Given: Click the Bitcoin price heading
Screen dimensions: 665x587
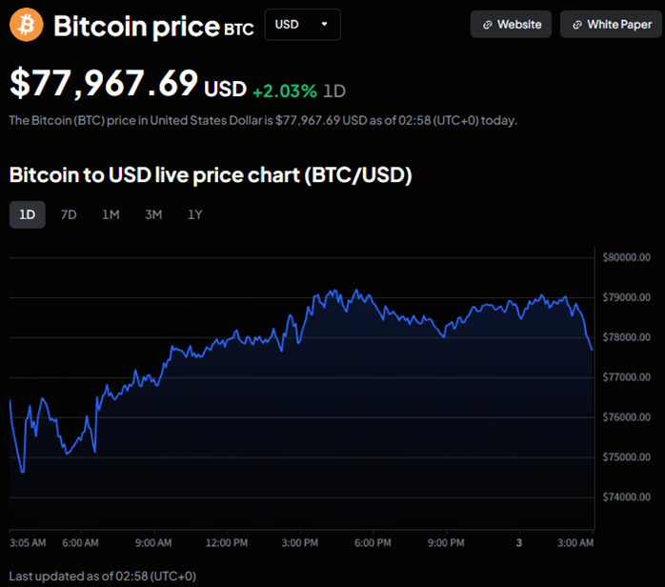Looking at the screenshot, I should (136, 26).
